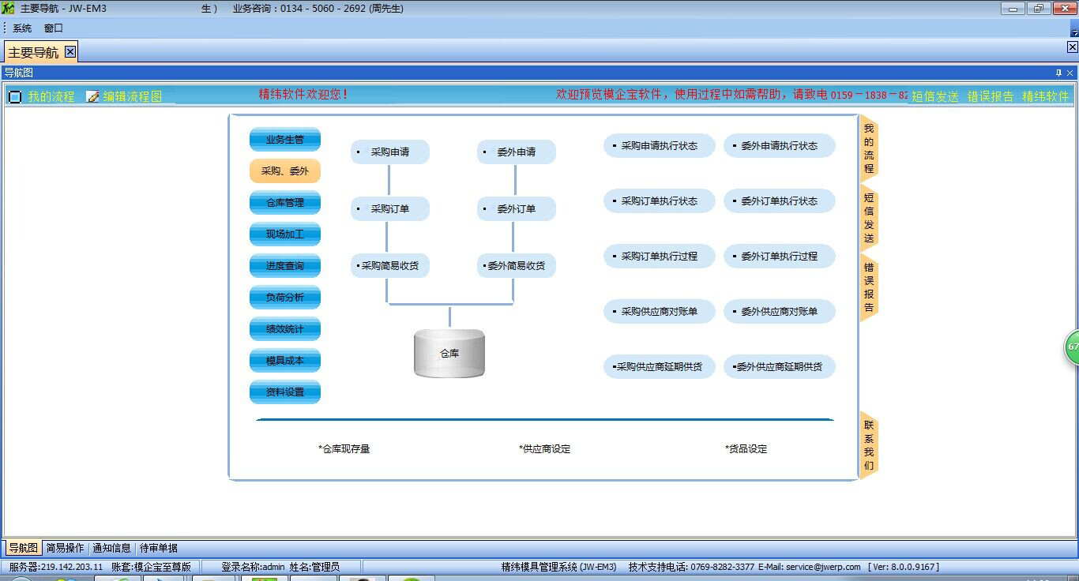The height and width of the screenshot is (581, 1079).
Task: Open the 委外申请 flow node
Action: 517,152
